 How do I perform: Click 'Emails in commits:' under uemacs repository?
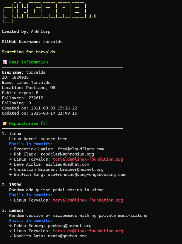[x=31, y=221]
